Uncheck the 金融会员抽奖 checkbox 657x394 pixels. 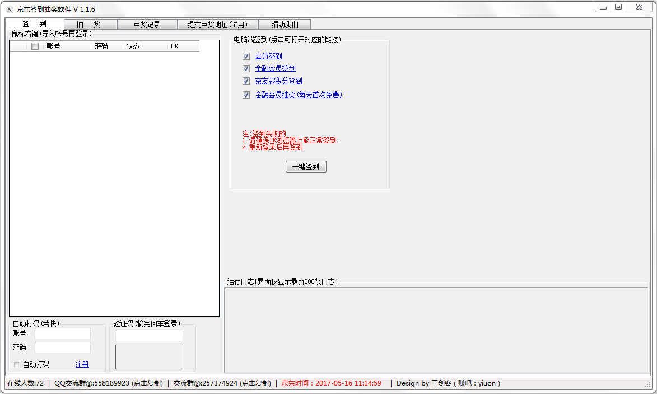point(246,95)
